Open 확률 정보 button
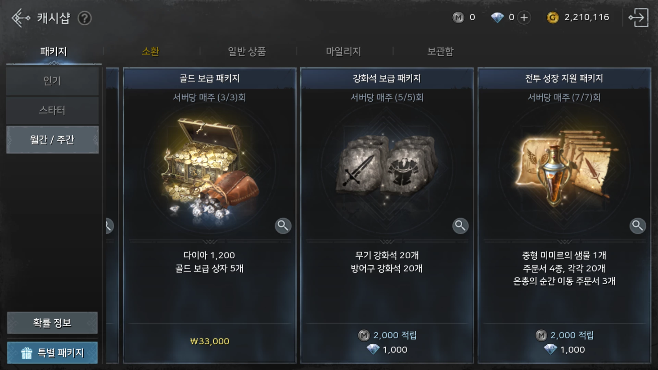Viewport: 658px width, 370px height. 52,323
